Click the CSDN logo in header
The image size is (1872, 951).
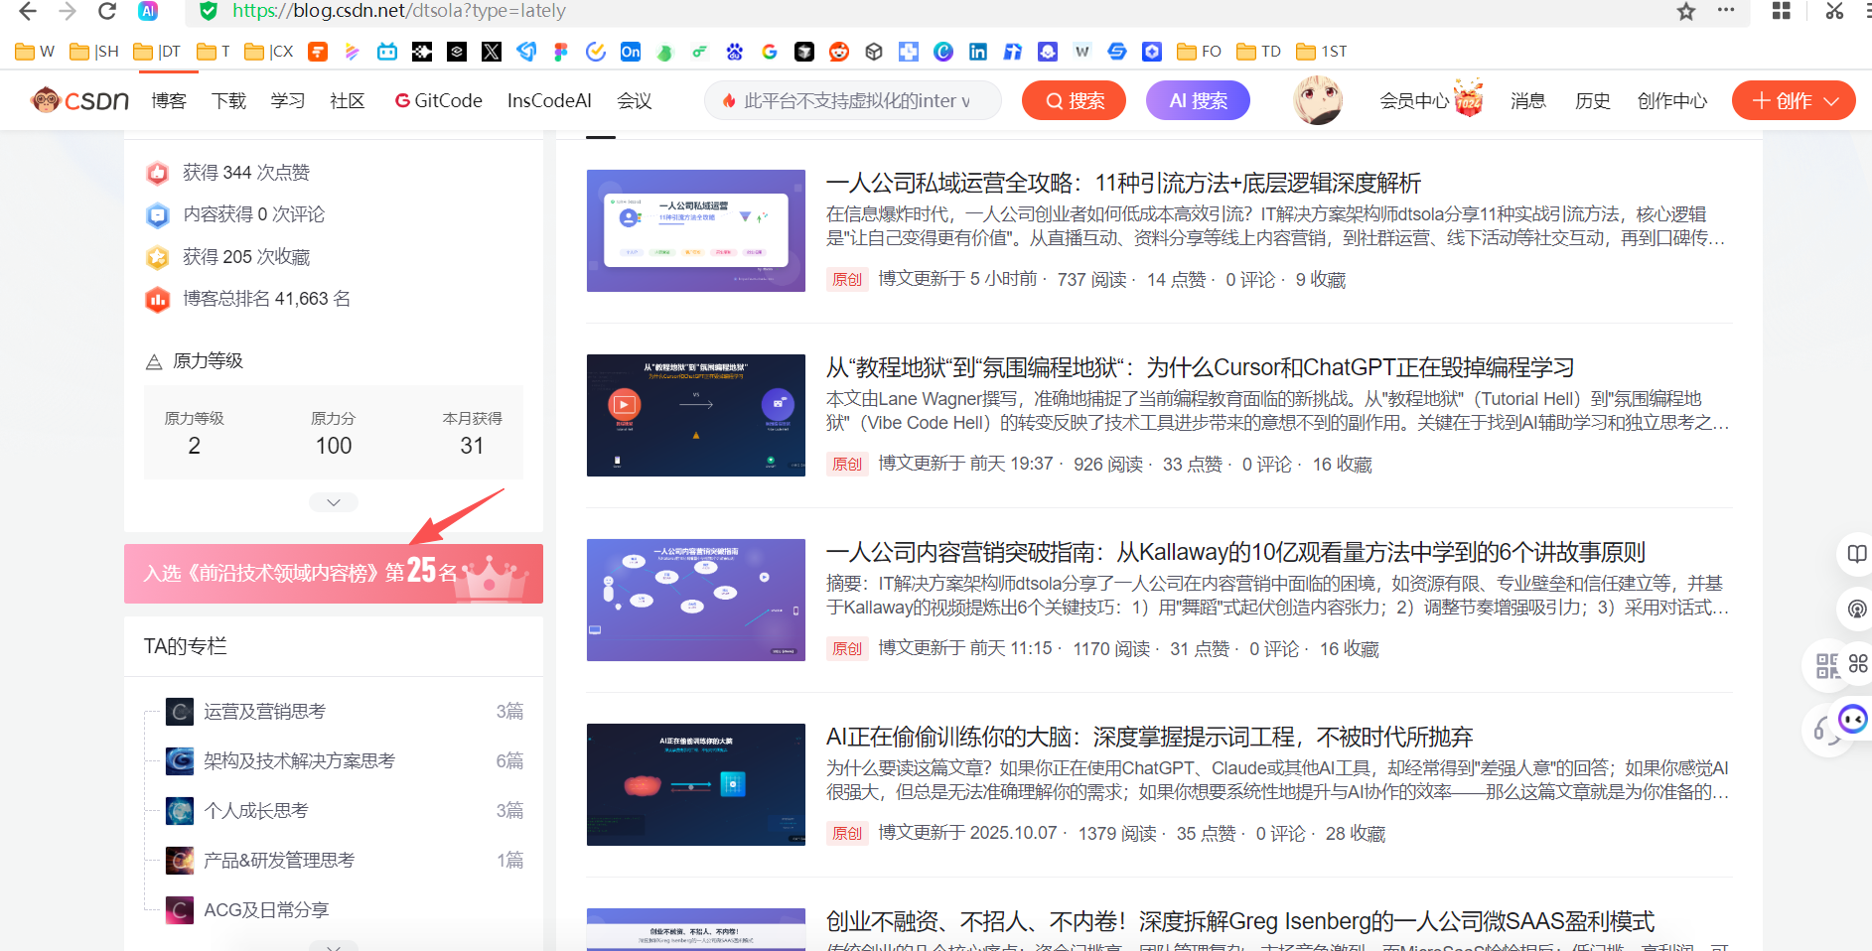(80, 100)
